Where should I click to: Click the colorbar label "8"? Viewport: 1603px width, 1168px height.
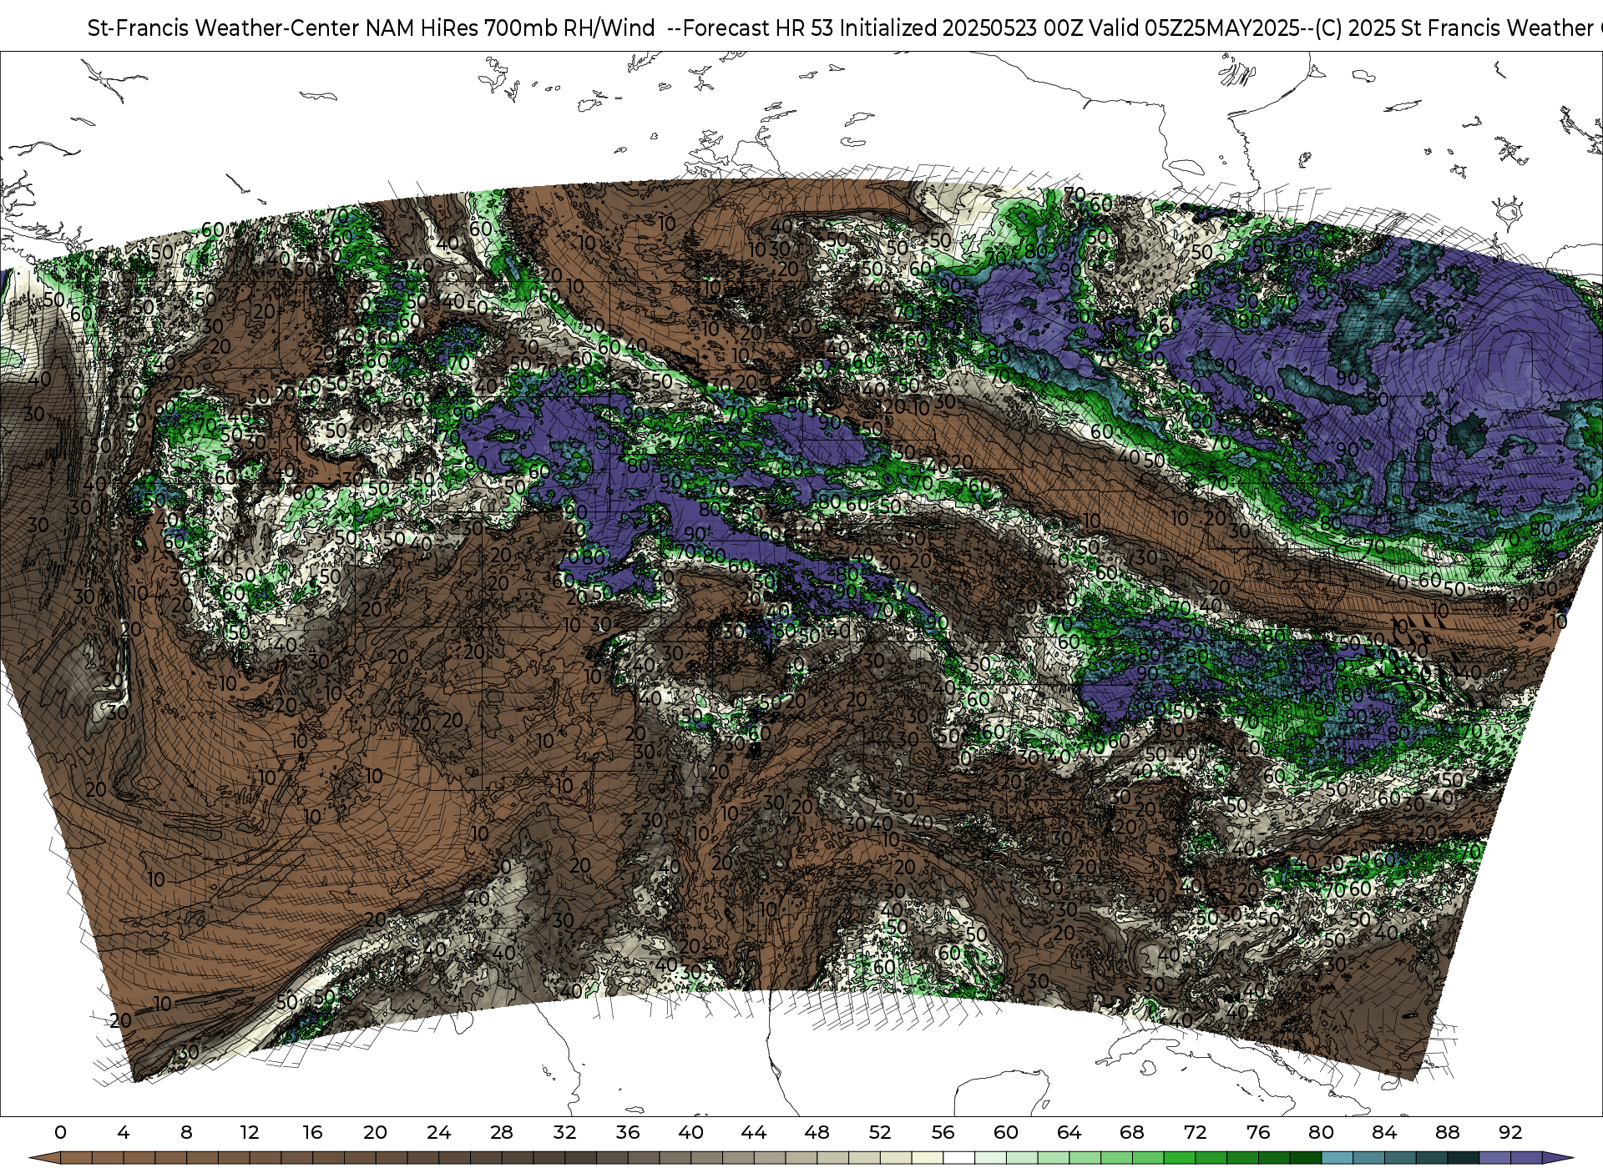pos(186,1132)
